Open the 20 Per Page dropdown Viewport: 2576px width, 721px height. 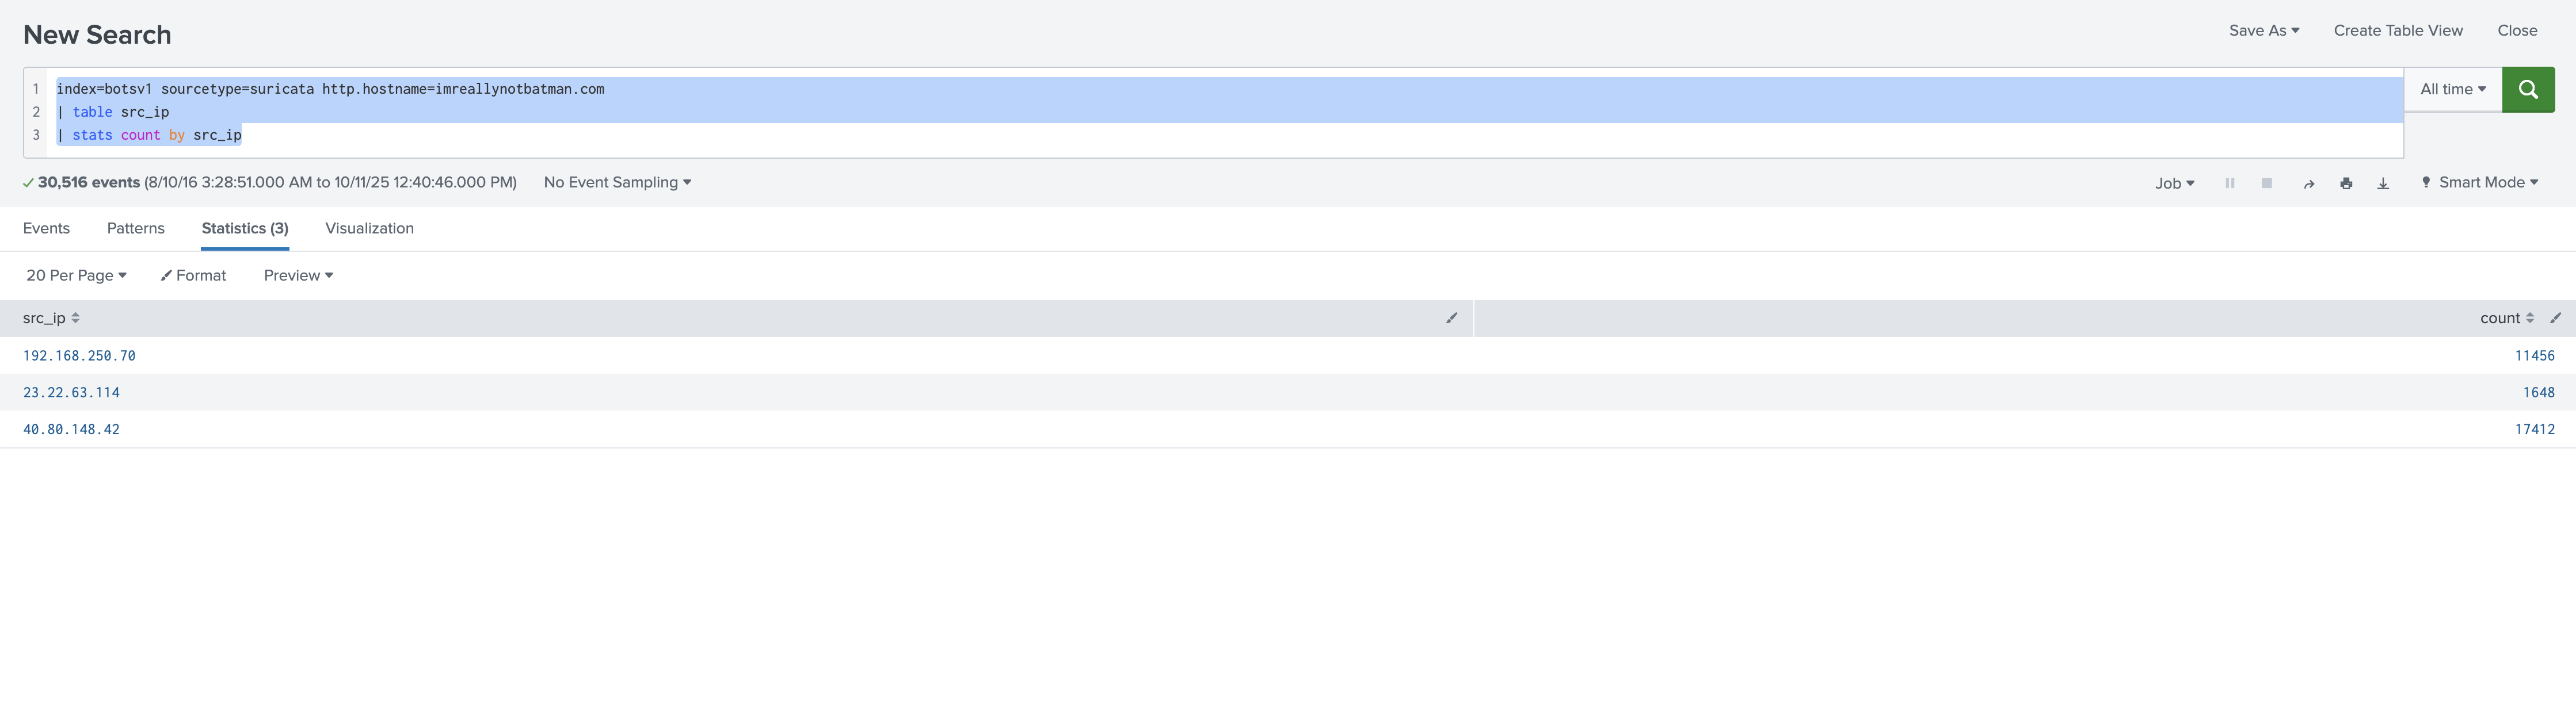(x=76, y=275)
